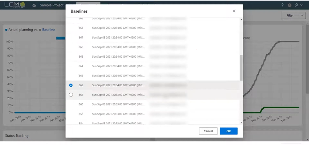Expand the Filter dropdown arrow
Image resolution: width=310 pixels, height=152 pixels.
click(x=301, y=15)
